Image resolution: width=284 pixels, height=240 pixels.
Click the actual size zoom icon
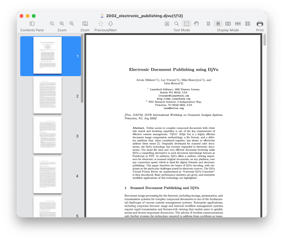coord(62,24)
